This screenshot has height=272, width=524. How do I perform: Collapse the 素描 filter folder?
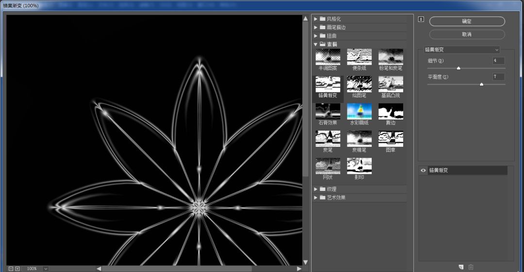point(316,44)
